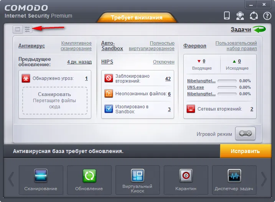Click the traffic bar beside UNS.exe
Viewport: 275px width, 202px height.
coord(227,87)
